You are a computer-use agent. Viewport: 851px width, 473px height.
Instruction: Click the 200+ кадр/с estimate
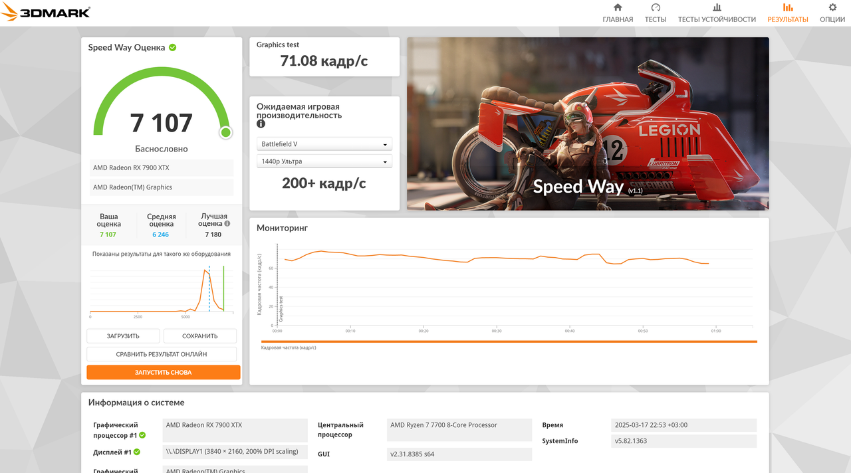pos(324,183)
